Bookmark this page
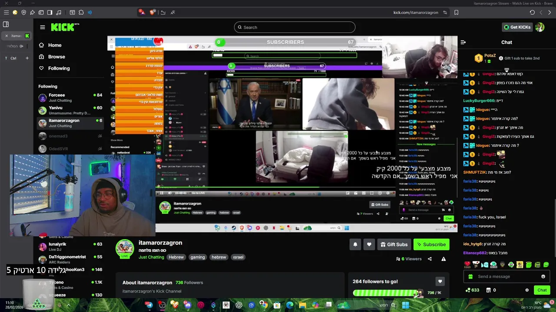Viewport: 556px width, 312px height. pyautogui.click(x=456, y=13)
